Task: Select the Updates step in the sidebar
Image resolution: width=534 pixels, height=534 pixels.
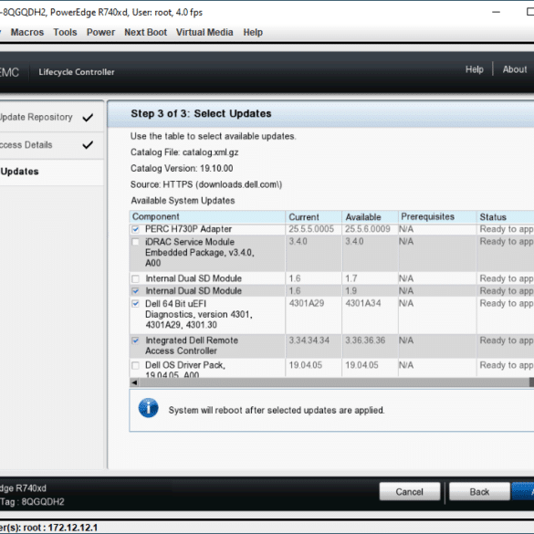Action: 52,172
